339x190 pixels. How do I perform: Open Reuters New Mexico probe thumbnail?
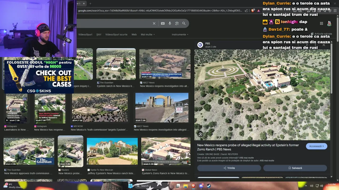(x=70, y=151)
